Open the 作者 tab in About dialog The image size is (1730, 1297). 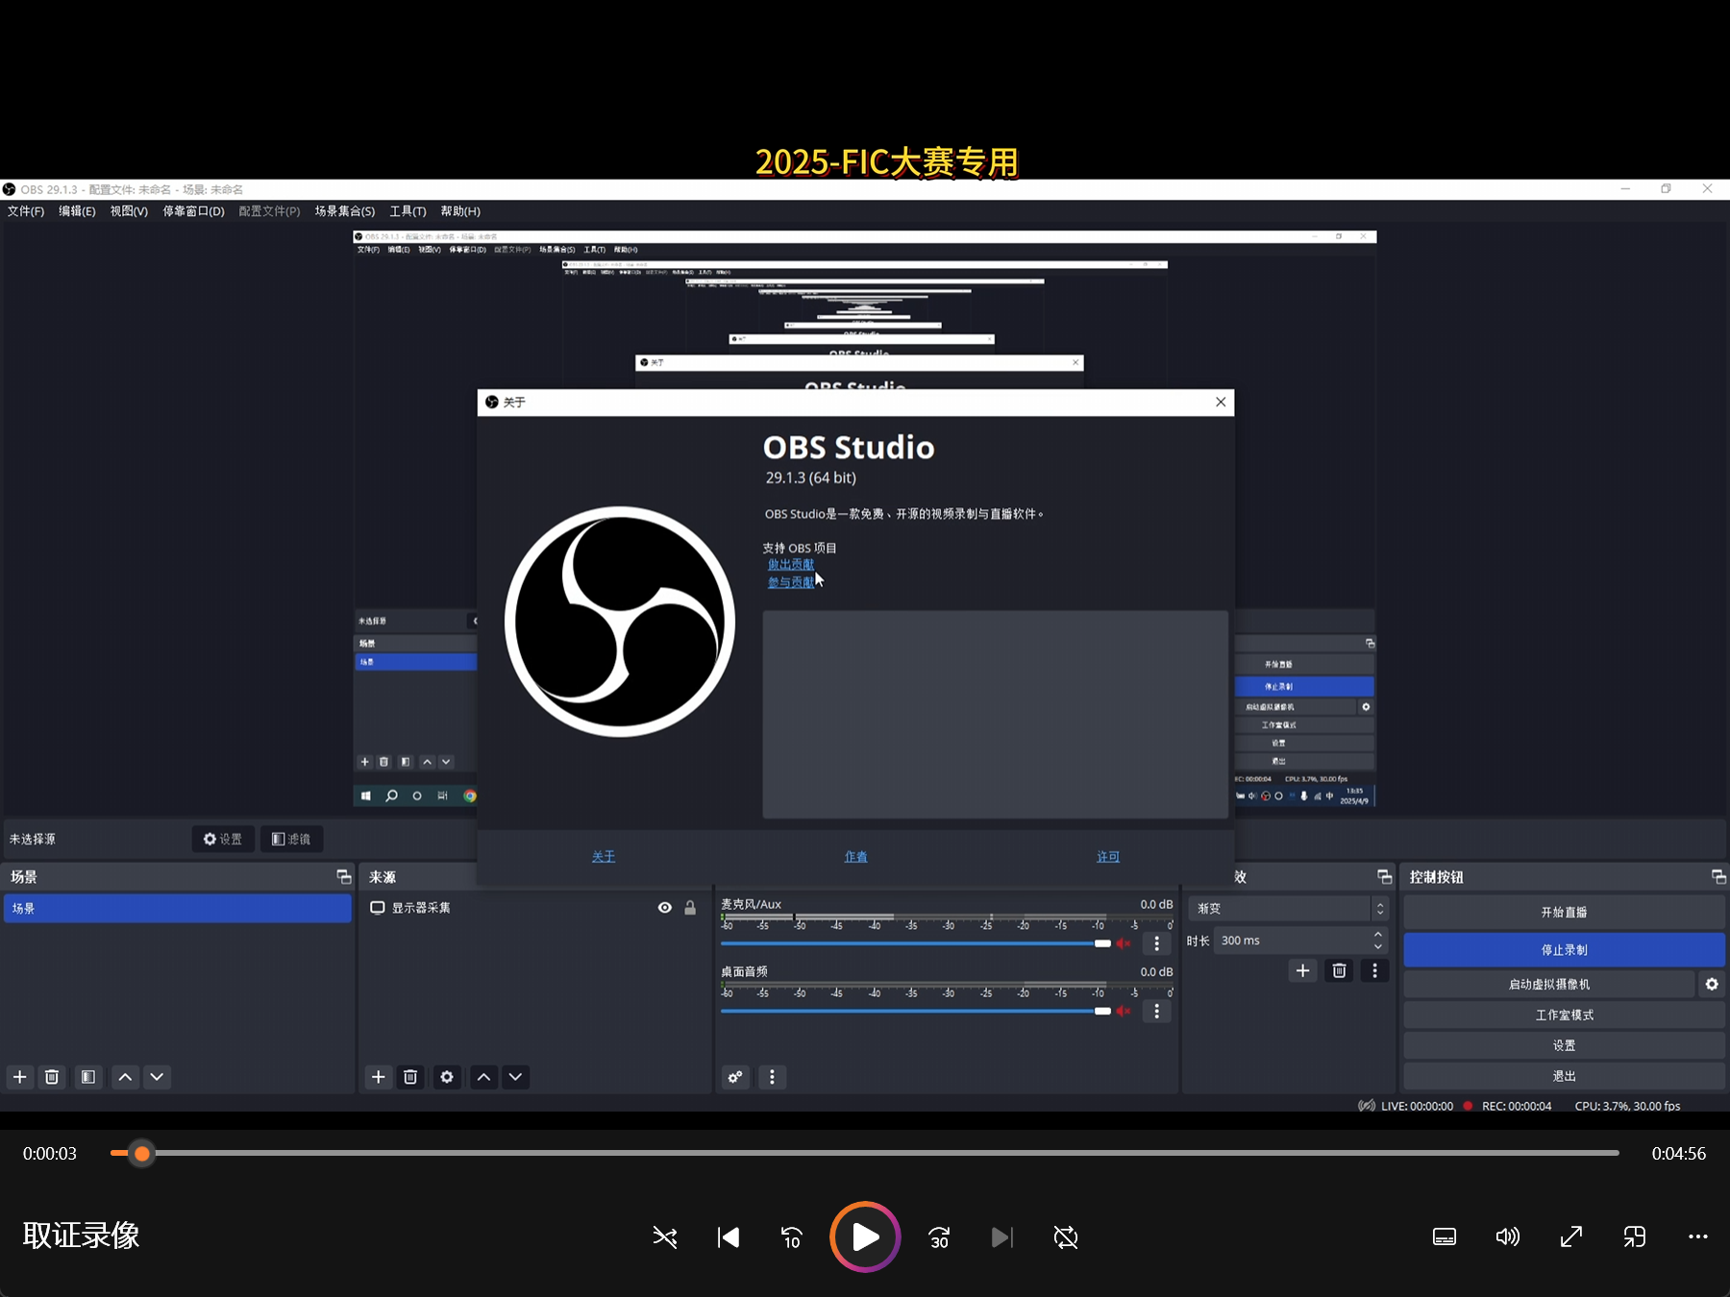click(x=855, y=856)
